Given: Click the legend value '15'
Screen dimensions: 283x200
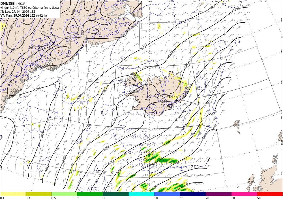Looking at the screenshot, I should tap(182, 198).
